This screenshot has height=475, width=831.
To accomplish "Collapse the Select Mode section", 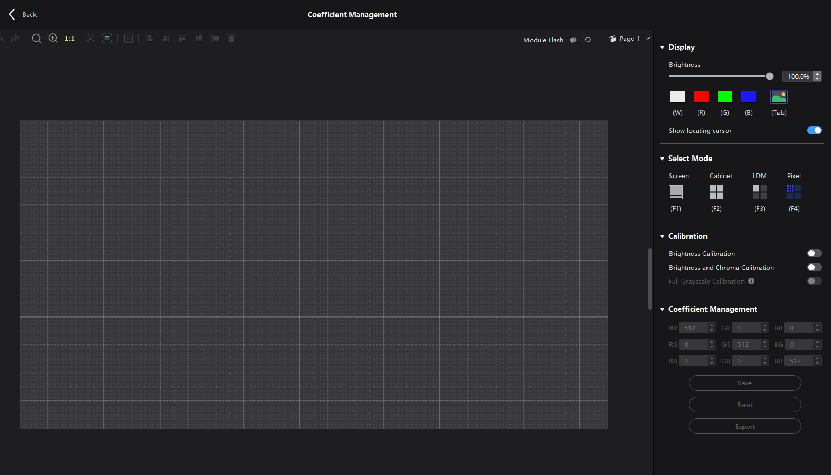I will point(662,159).
